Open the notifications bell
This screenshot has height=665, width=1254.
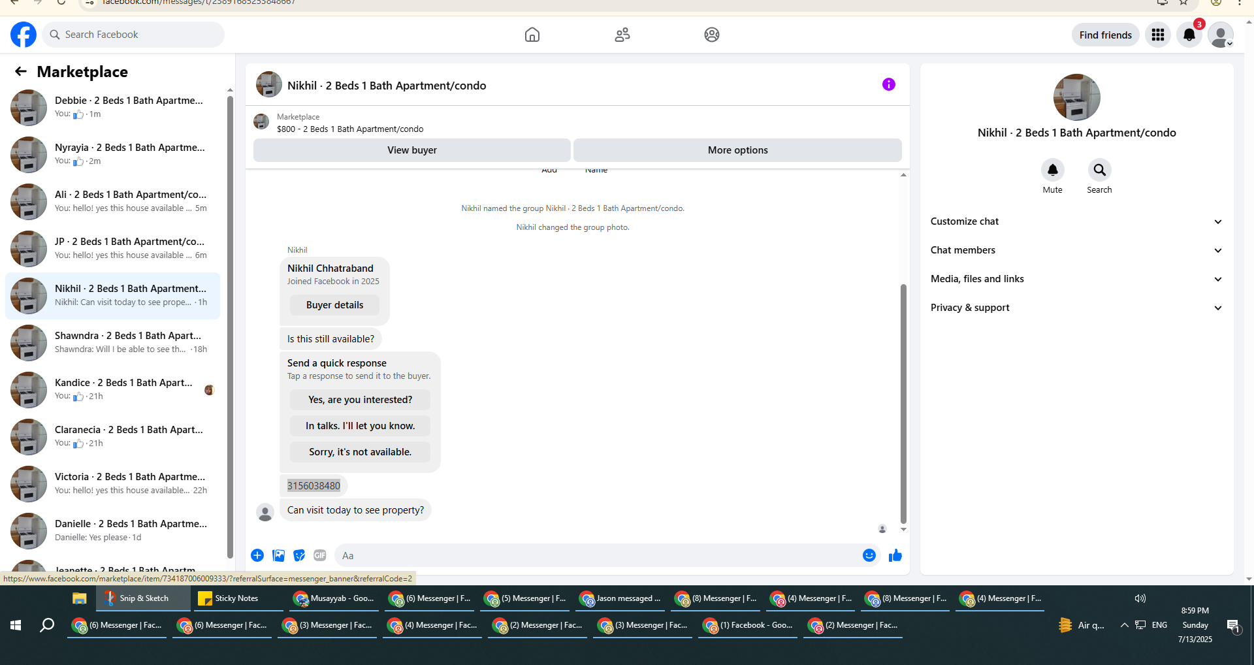[1189, 35]
